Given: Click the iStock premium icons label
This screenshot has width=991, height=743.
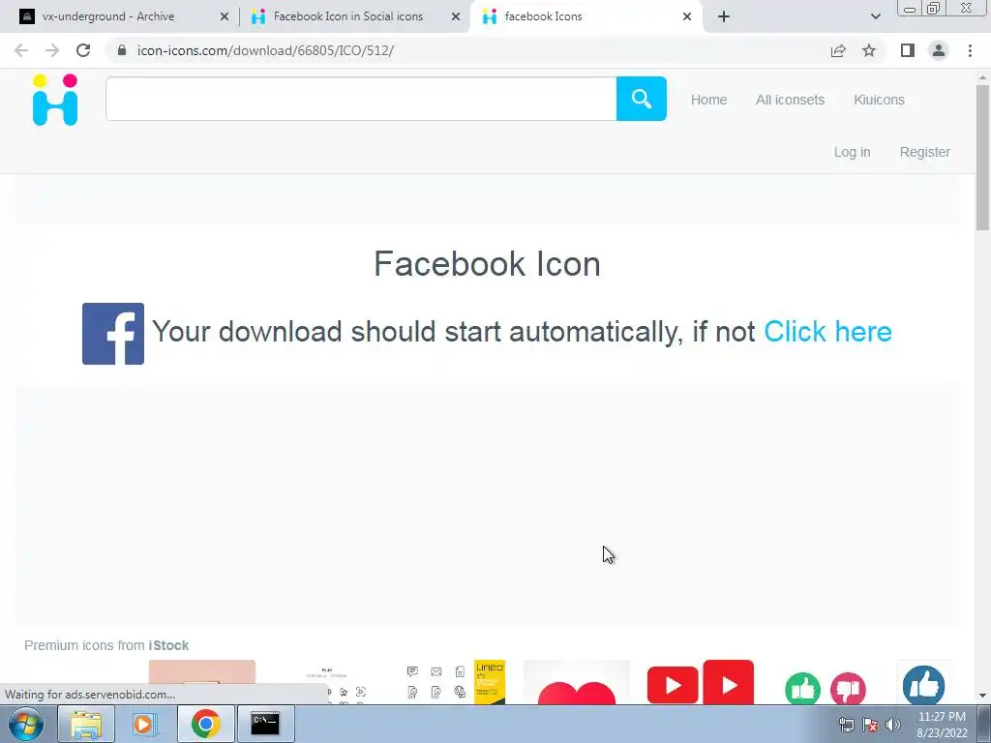Looking at the screenshot, I should coord(106,645).
